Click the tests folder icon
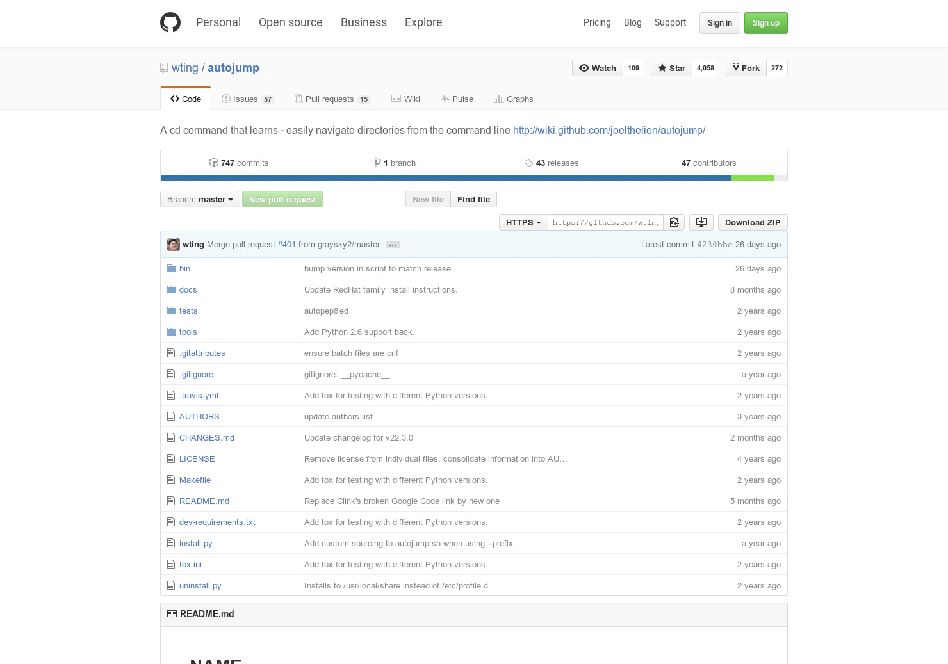The width and height of the screenshot is (948, 664). tap(172, 311)
